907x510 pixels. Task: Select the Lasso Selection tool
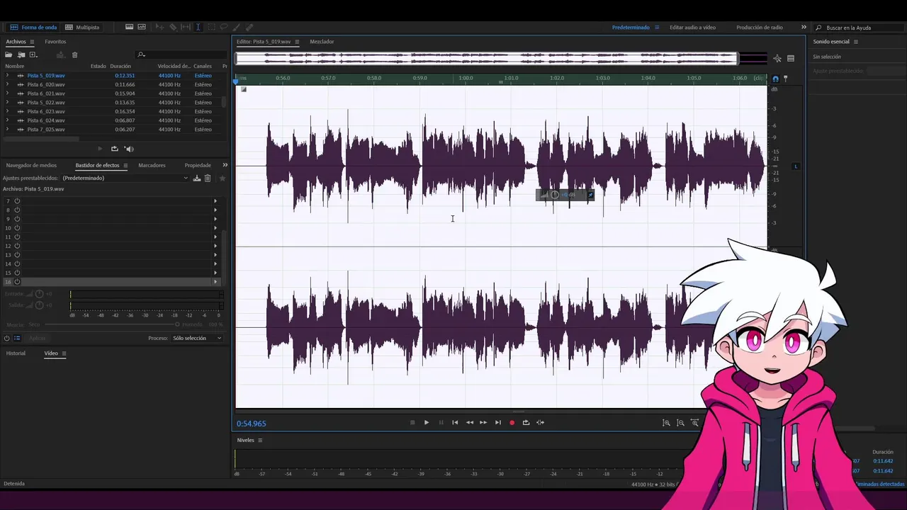tap(224, 27)
